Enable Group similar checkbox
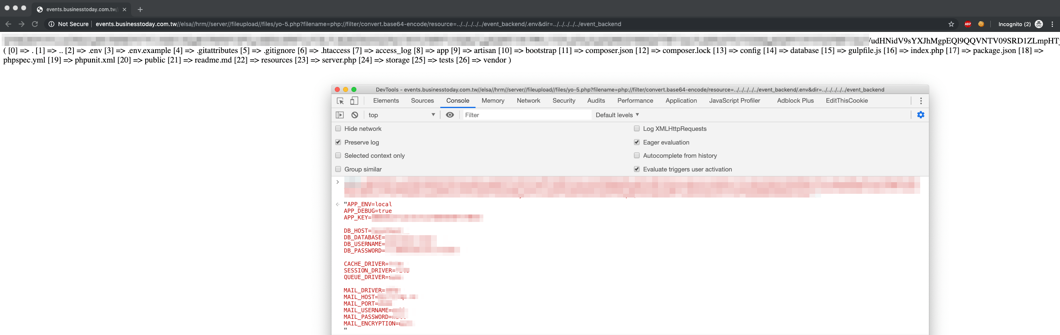Screen dimensions: 1060x335 [338, 169]
